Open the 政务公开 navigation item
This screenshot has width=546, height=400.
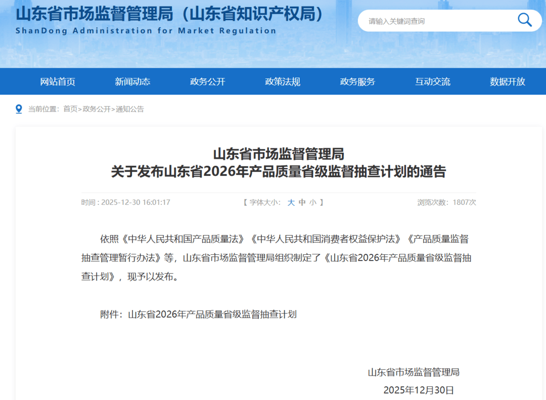click(x=207, y=81)
